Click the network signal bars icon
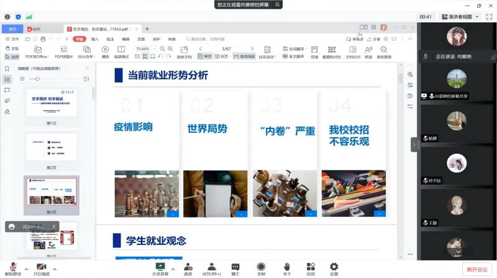 pyautogui.click(x=29, y=17)
